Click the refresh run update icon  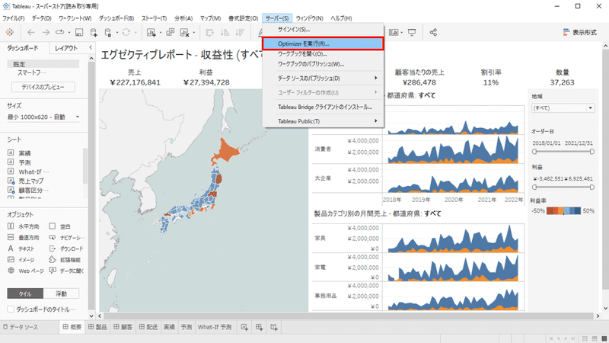(126, 32)
